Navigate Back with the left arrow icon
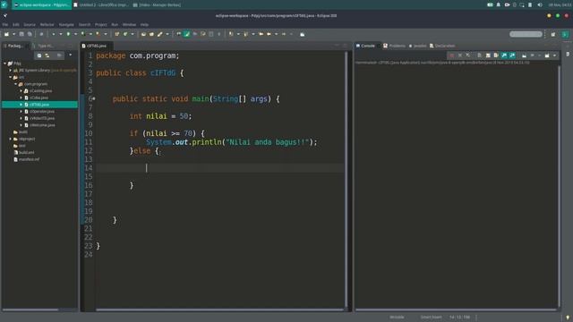The width and height of the screenshot is (573, 322). (269, 34)
